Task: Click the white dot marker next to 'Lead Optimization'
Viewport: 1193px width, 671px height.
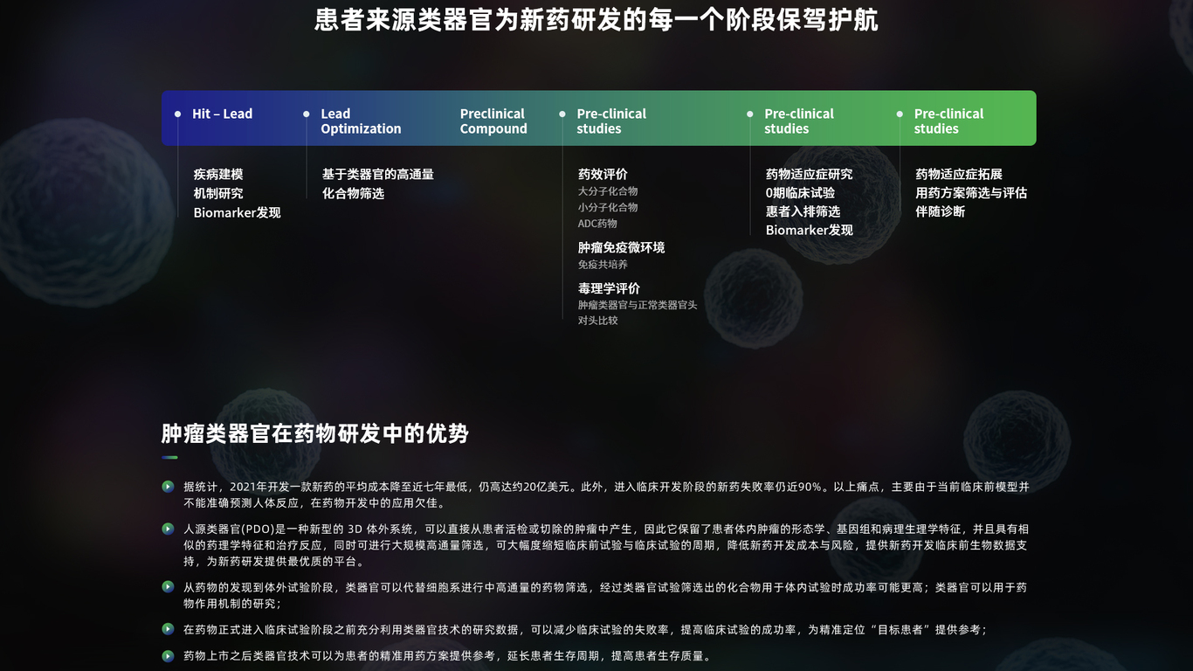Action: coord(307,114)
